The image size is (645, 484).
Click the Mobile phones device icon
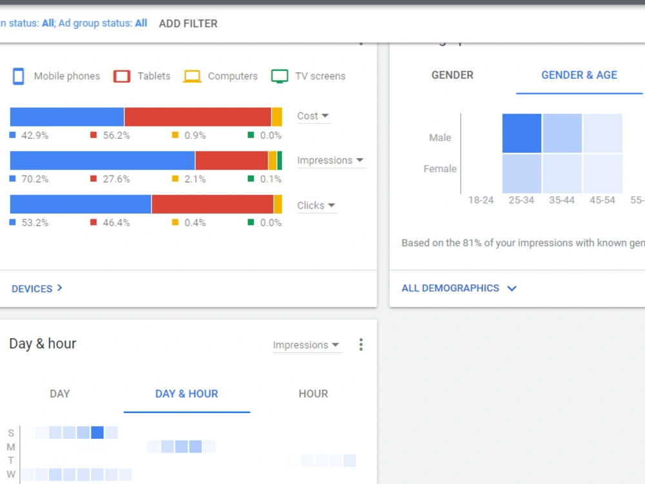click(x=18, y=76)
